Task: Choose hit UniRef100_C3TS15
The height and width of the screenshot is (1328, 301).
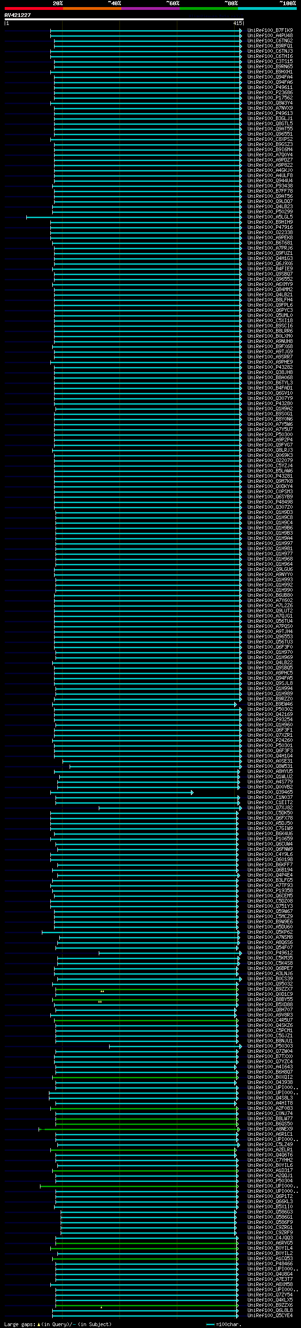Action: tap(270, 61)
